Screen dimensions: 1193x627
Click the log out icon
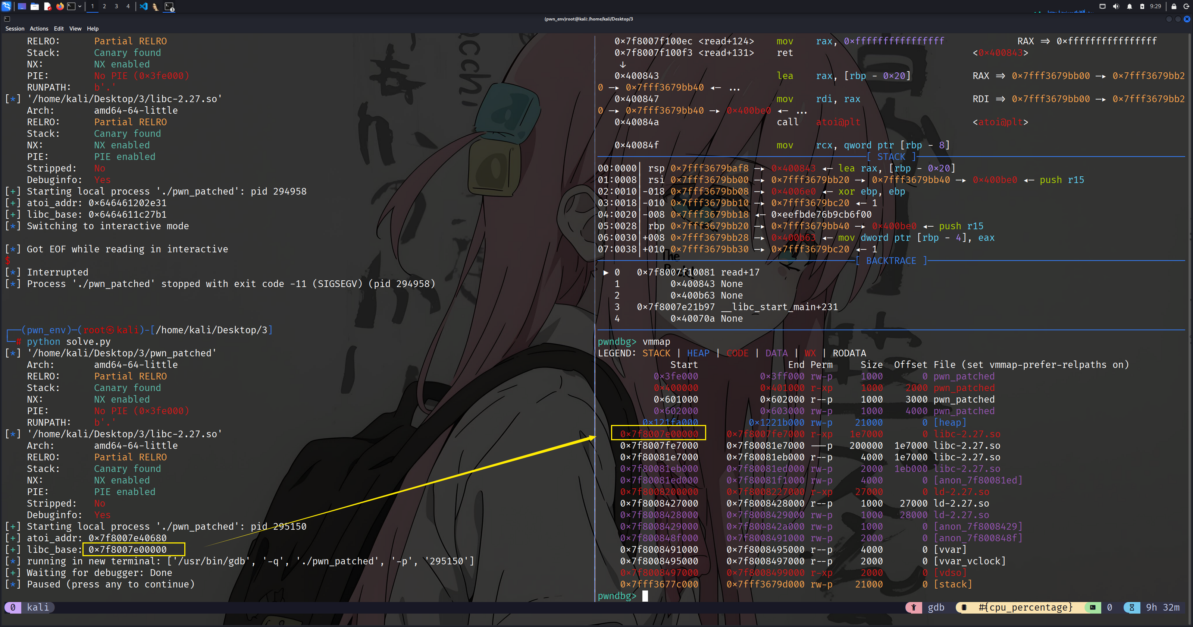pos(1187,6)
